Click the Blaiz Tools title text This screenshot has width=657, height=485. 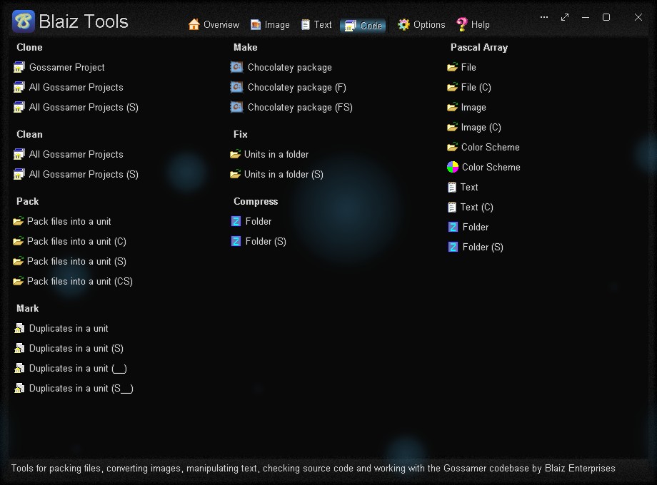(84, 21)
